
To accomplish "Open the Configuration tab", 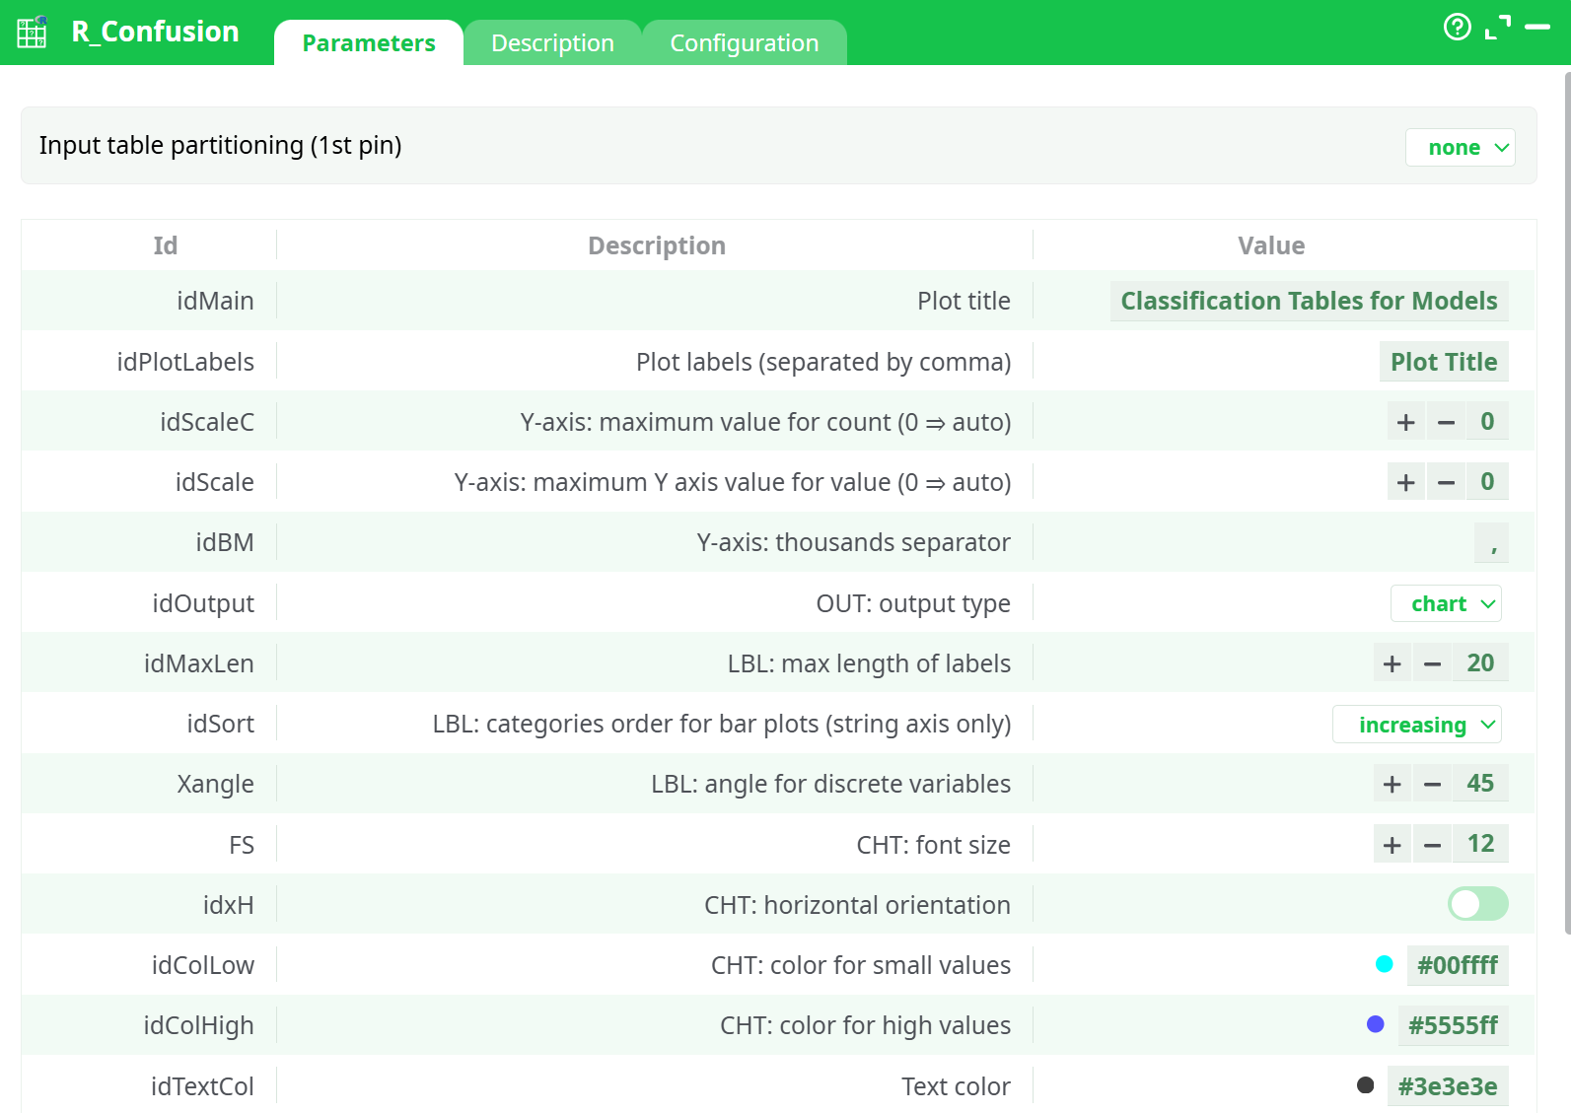I will coord(744,43).
